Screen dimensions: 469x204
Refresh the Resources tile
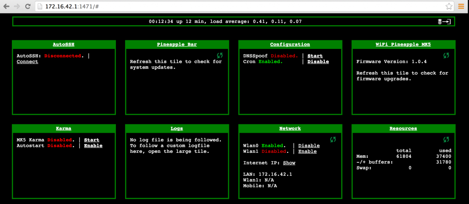tap(446, 139)
